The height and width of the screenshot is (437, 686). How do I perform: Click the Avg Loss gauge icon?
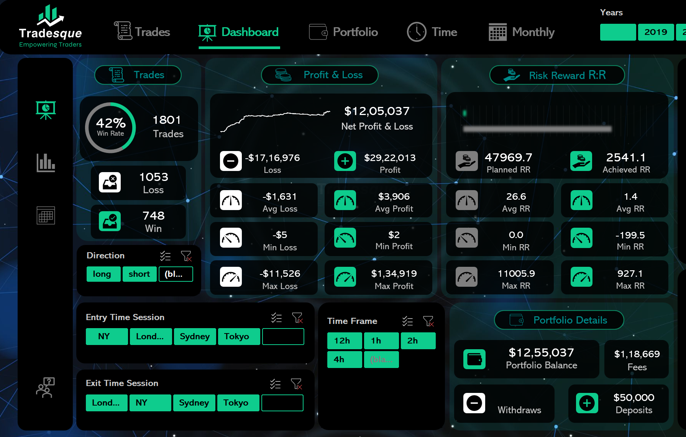pos(231,200)
